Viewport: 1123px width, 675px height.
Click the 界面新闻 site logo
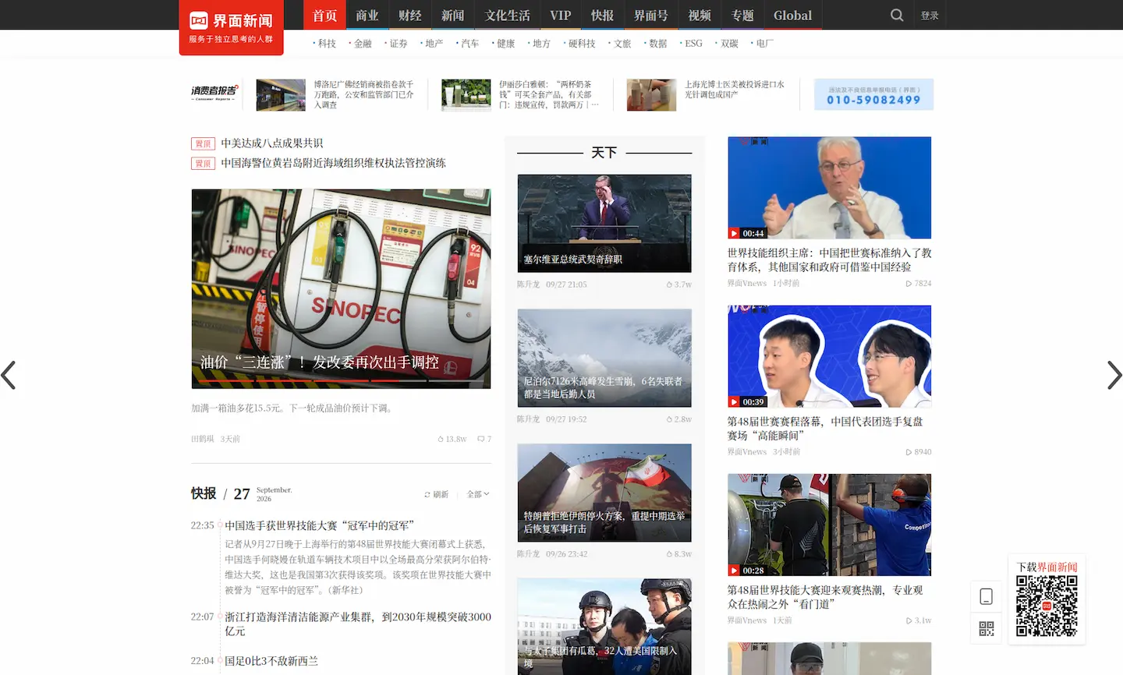pyautogui.click(x=231, y=27)
